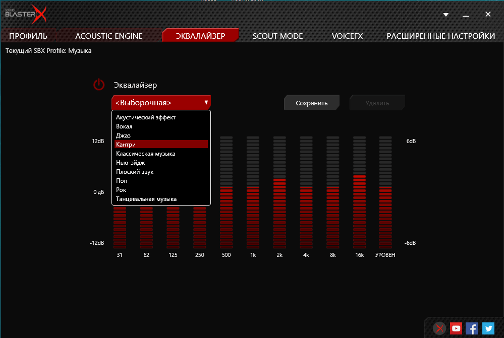Minimize the Sound BlasterX window
This screenshot has height=338, width=504.
(466, 16)
